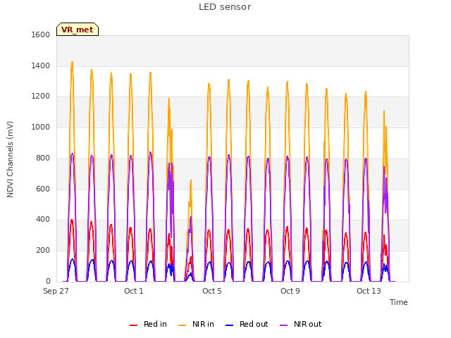Click the red Red in legend swatch
Screen dimensions: 451x338
[133, 325]
